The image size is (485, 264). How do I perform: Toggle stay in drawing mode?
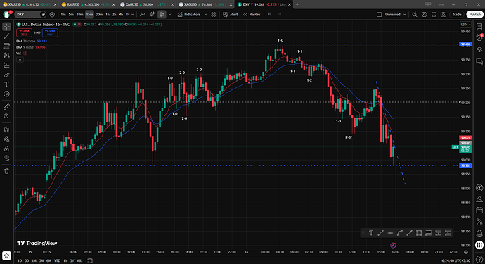click(6, 139)
